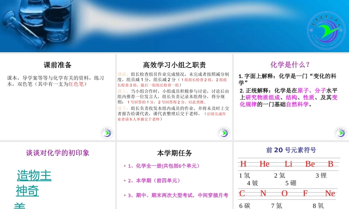Click the label 3锂
The height and width of the screenshot is (209, 349).
(321, 176)
